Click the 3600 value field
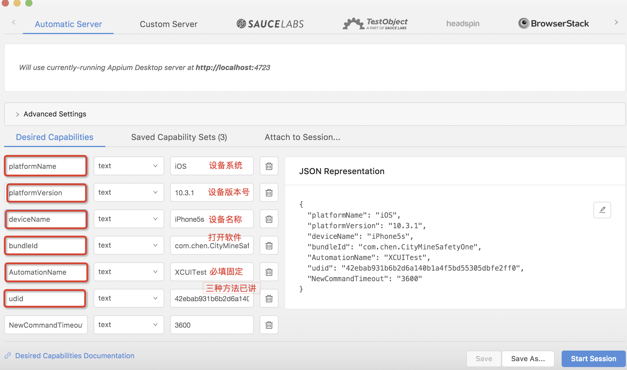Screen dimensions: 627x370 tap(212, 325)
